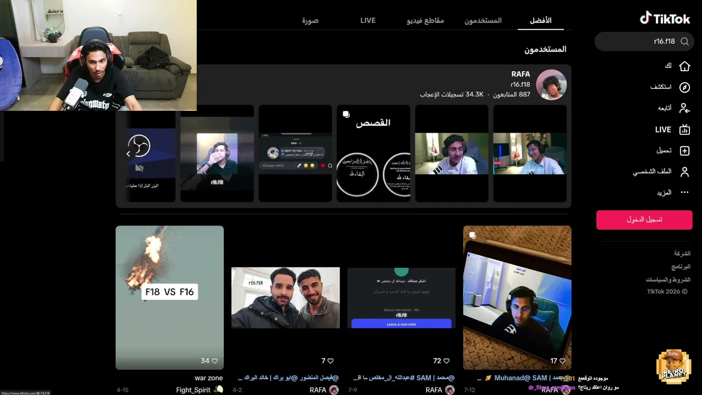This screenshot has height=395, width=702.
Task: Click the Fight_Spirit author name
Action: point(194,390)
